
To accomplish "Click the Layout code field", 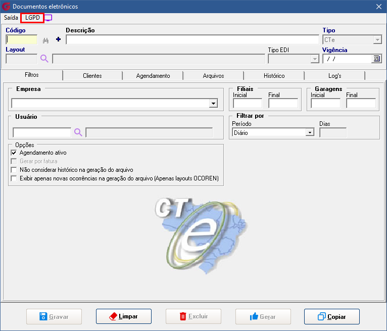I will 22,59.
